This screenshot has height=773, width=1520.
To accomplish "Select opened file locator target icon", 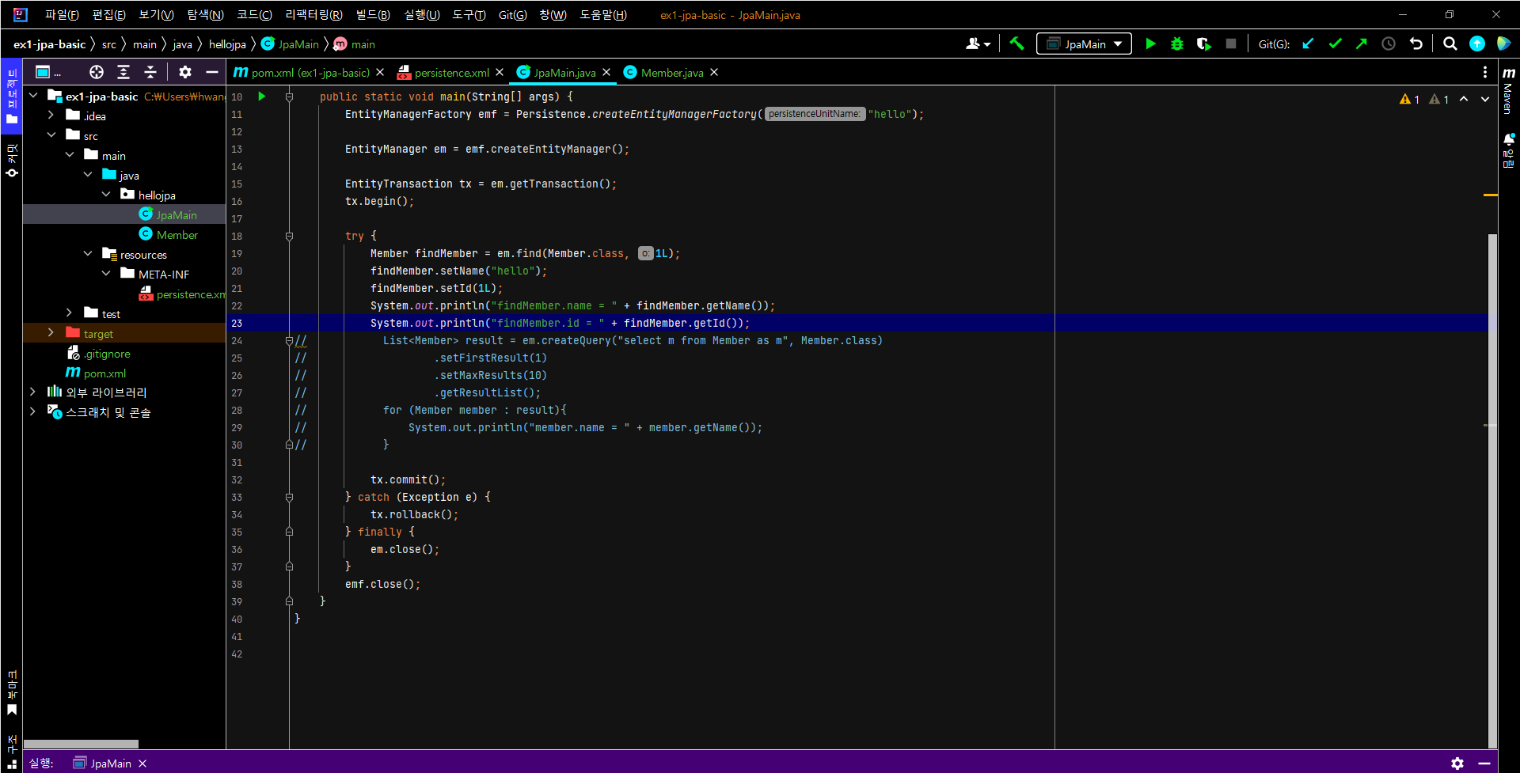I will point(97,72).
